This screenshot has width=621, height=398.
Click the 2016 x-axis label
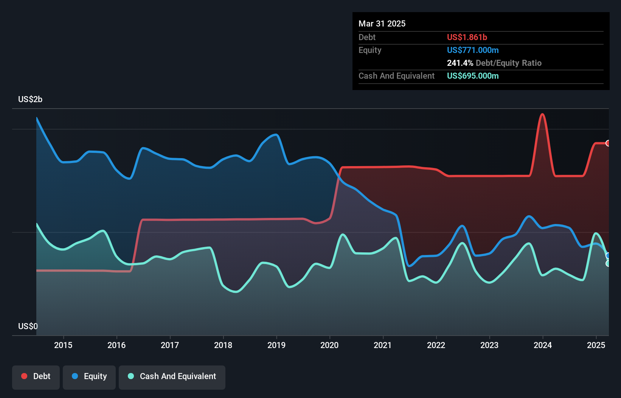pos(116,345)
